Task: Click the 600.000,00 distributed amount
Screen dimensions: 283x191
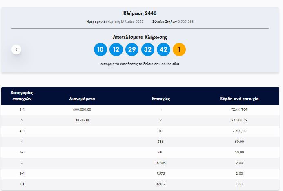Action: [82, 110]
